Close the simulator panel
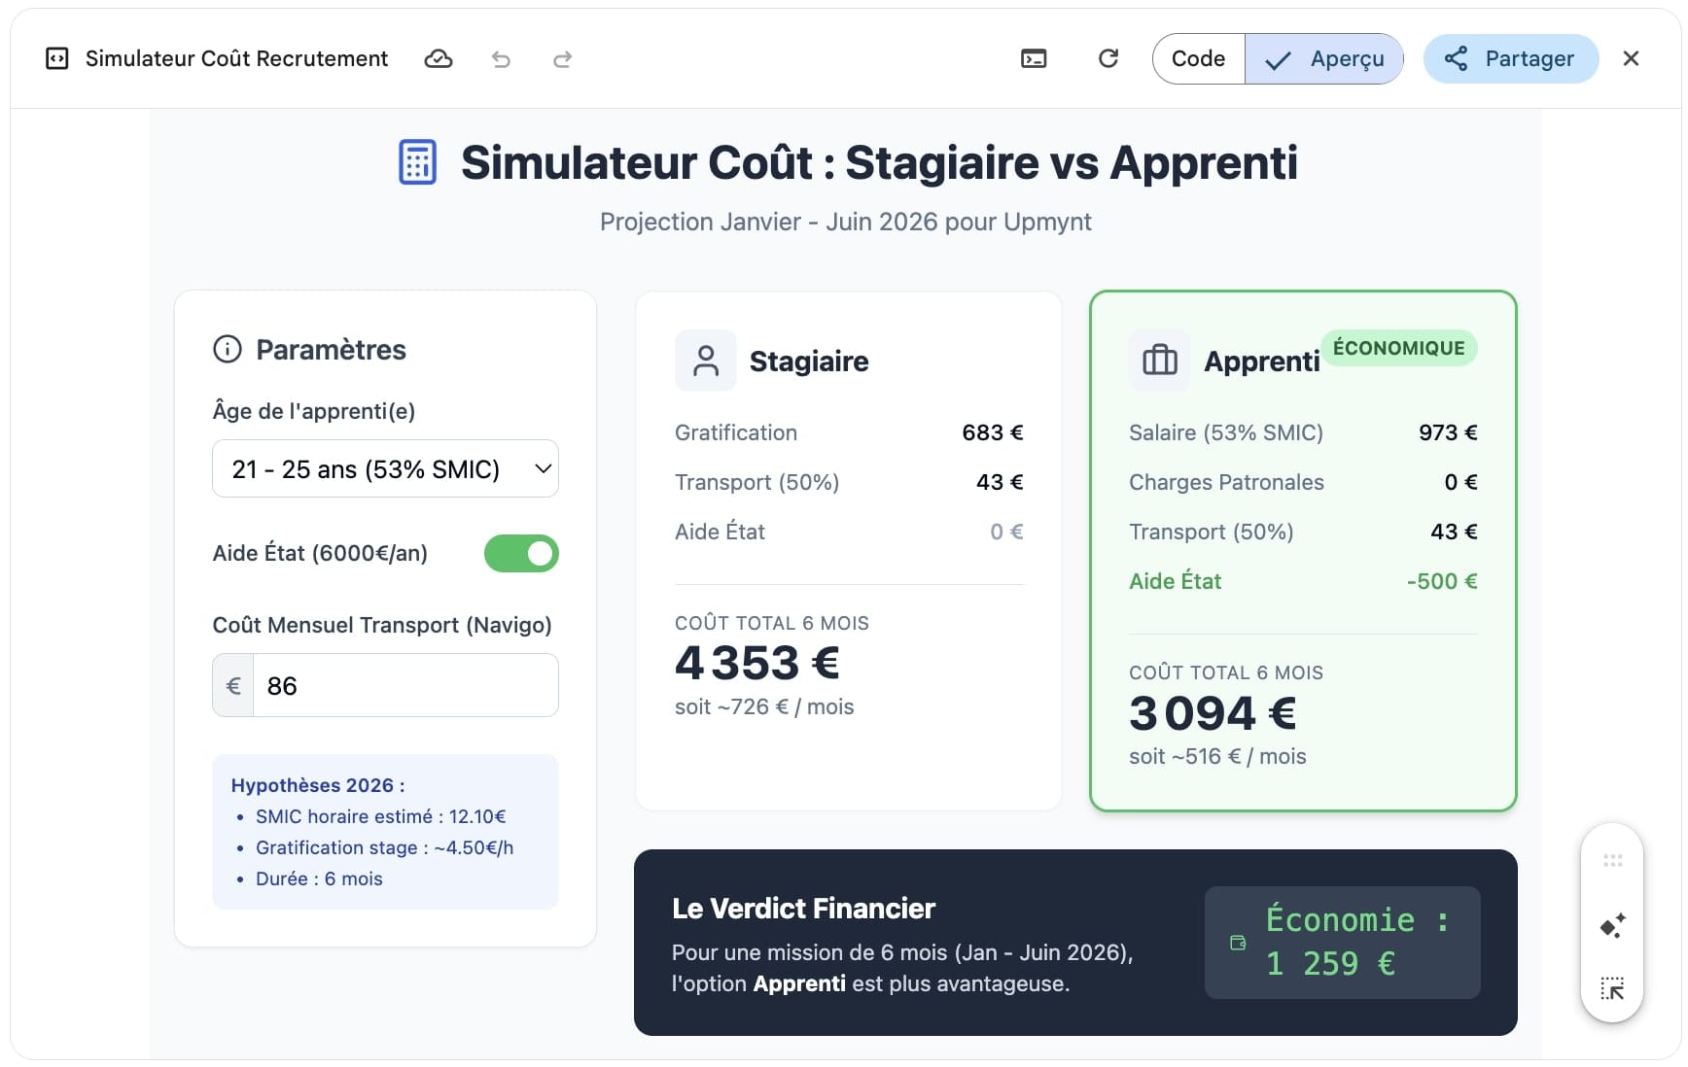Viewport: 1688px width, 1067px height. coord(1632,58)
